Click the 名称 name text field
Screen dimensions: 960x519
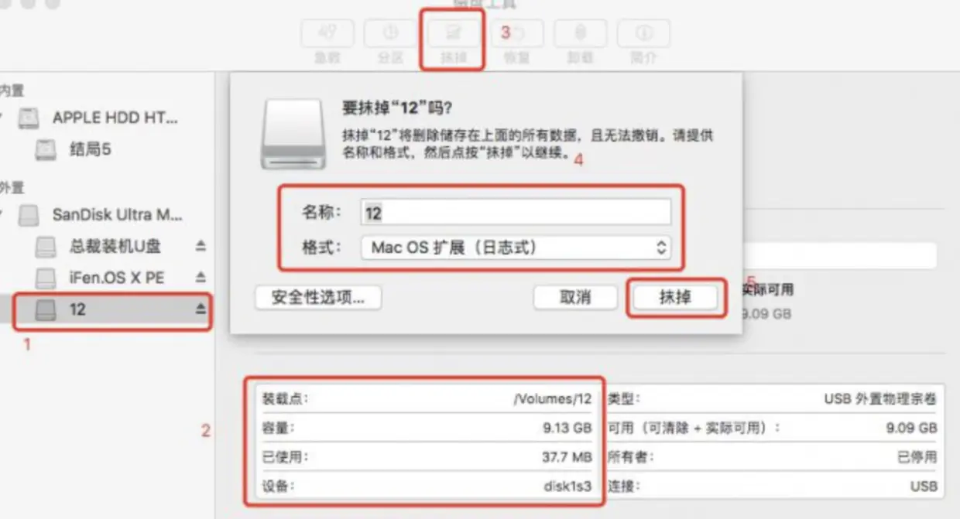[x=516, y=212]
